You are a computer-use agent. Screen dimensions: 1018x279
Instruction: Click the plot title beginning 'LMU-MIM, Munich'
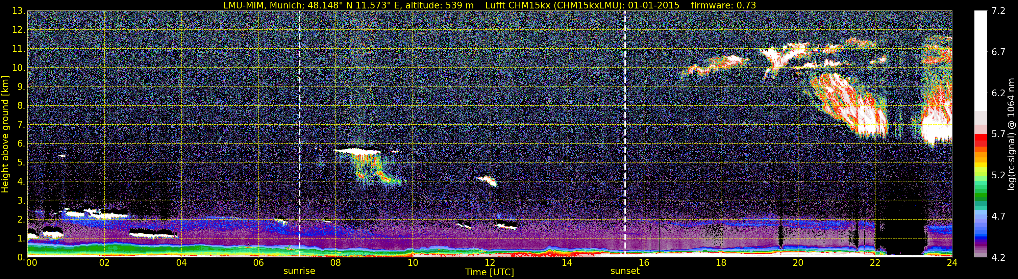coord(490,5)
